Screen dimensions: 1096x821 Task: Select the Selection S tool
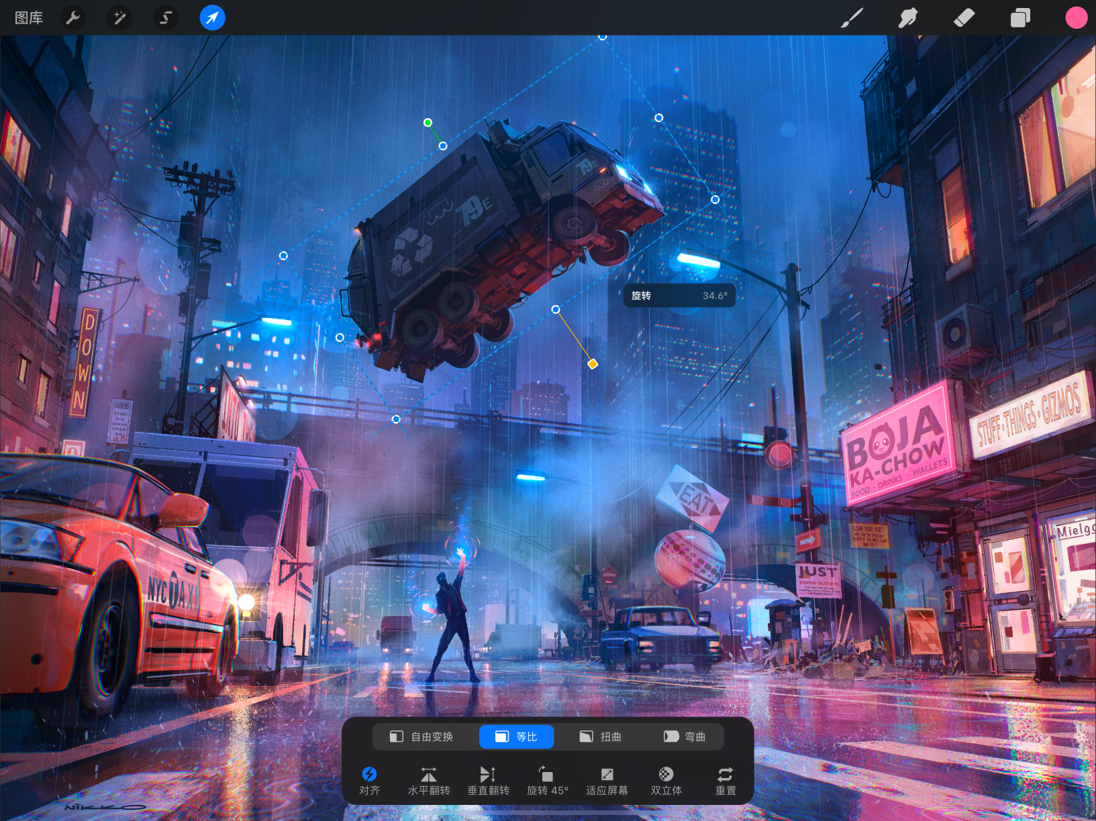click(x=166, y=17)
